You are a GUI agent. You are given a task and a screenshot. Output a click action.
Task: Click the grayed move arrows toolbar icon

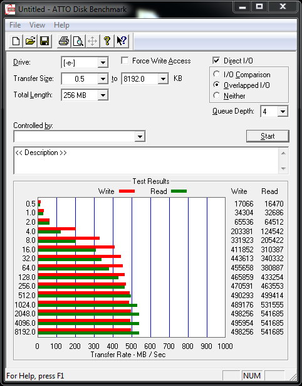tap(92, 41)
